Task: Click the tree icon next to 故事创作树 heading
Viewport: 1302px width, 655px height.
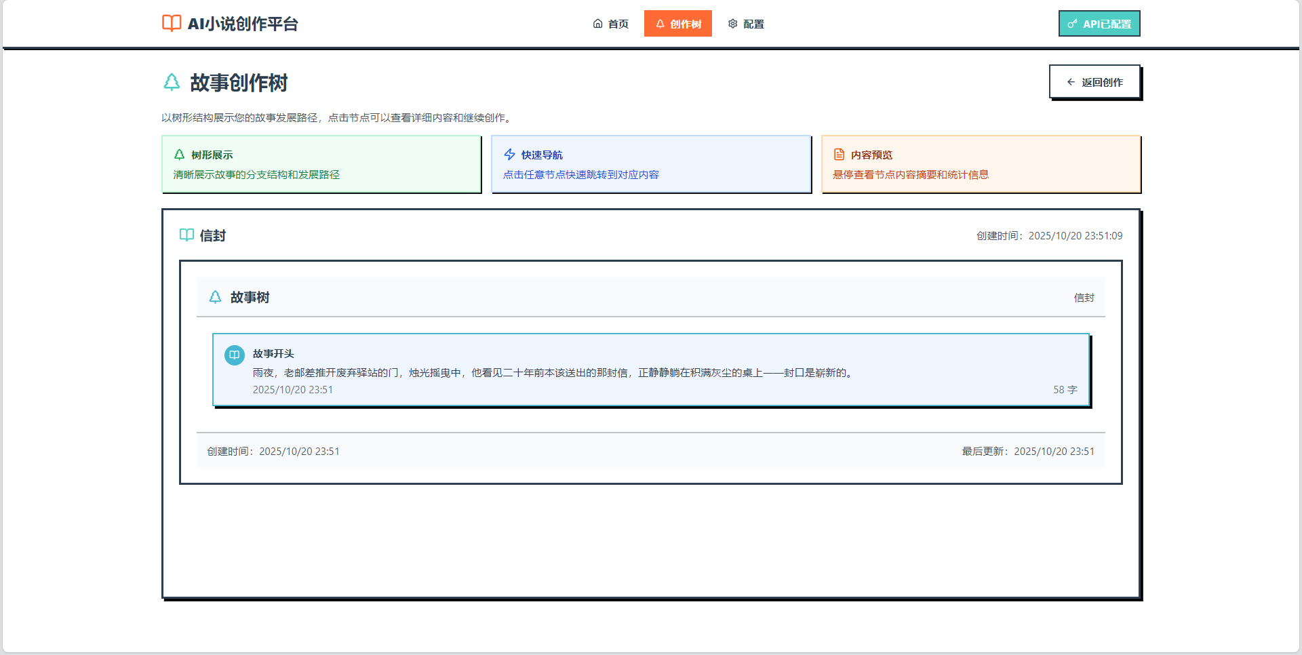Action: pos(171,83)
